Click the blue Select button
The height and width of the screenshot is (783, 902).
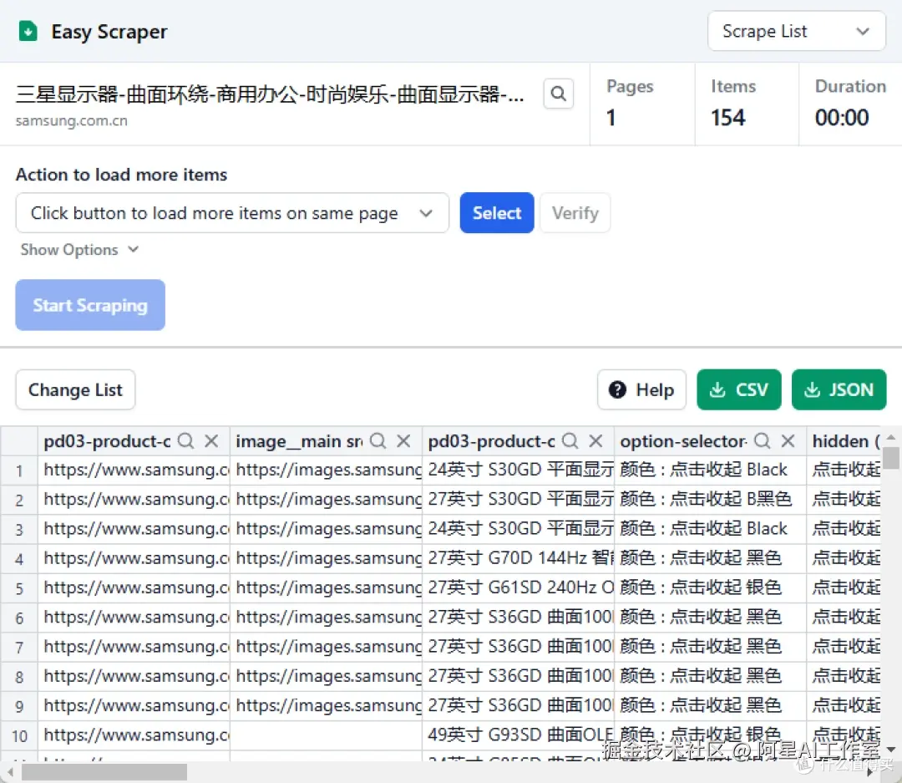[496, 213]
